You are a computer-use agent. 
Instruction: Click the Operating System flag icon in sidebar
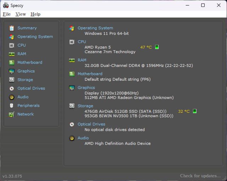tap(12, 37)
